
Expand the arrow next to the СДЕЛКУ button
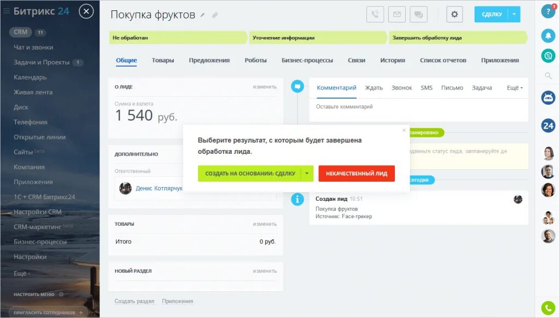[x=514, y=14]
